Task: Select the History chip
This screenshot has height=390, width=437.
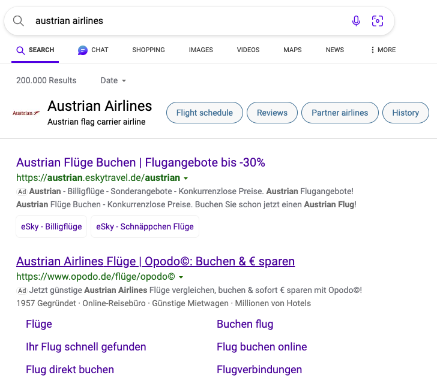Action: pos(406,113)
